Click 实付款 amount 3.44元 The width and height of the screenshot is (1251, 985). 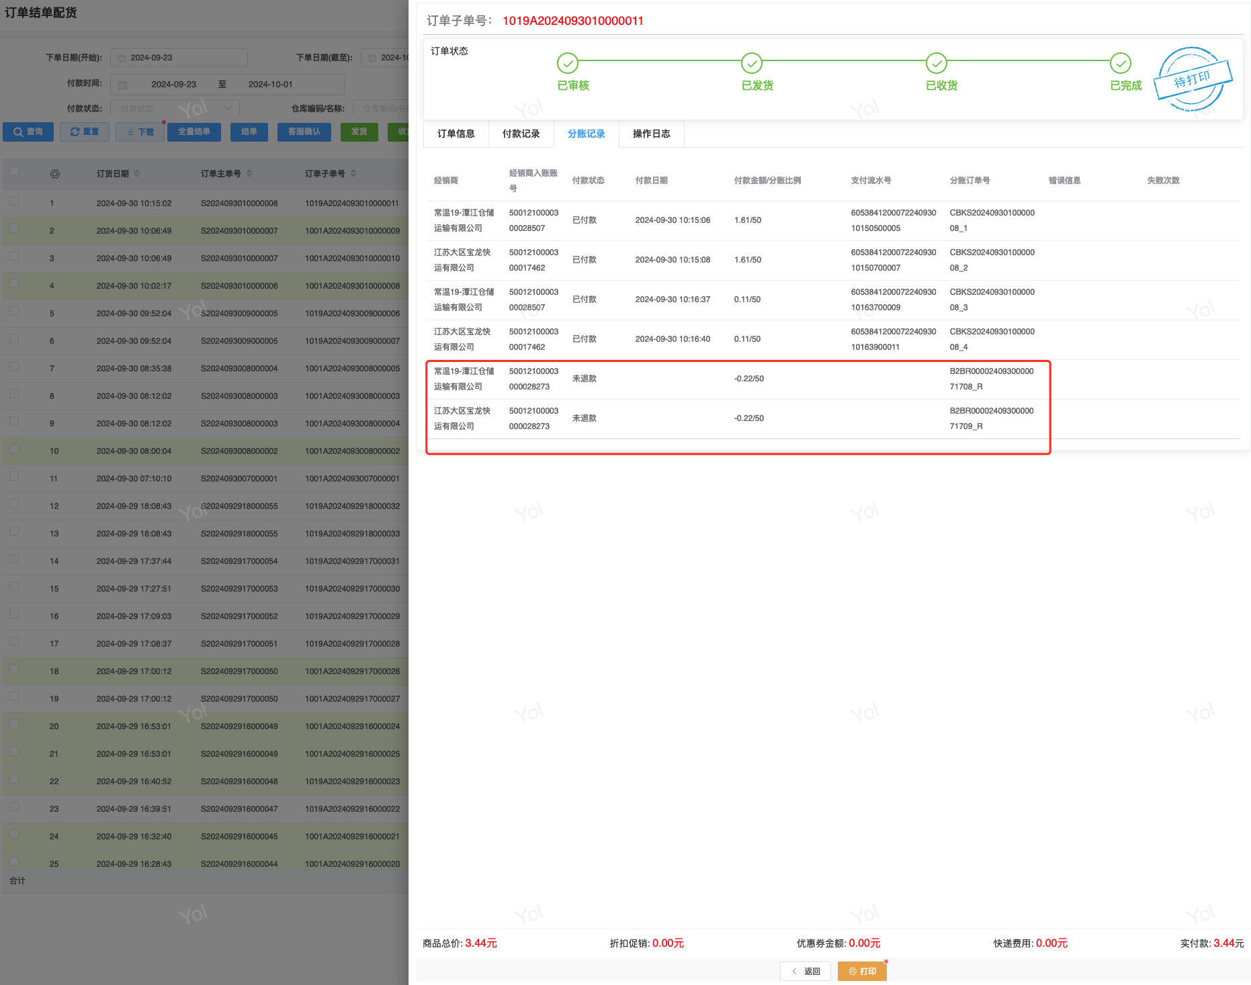(x=1229, y=943)
